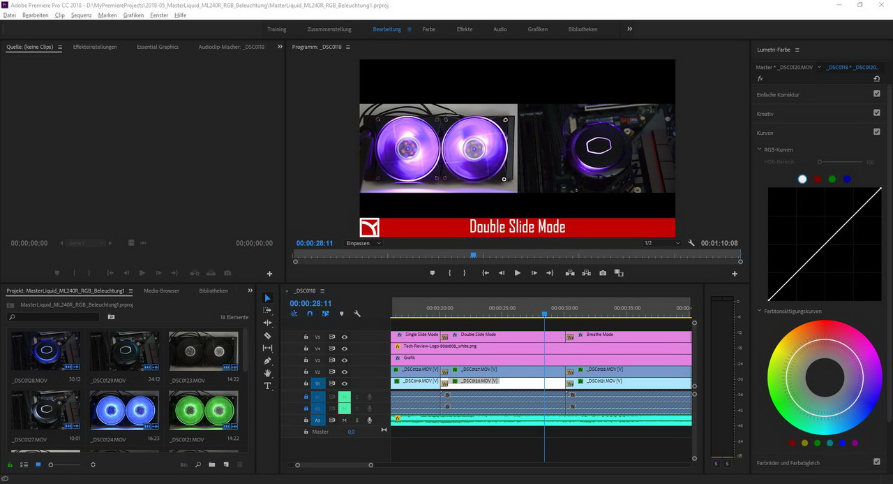The image size is (893, 484).
Task: Open the Einpassen zoom level dropdown
Action: (x=364, y=243)
